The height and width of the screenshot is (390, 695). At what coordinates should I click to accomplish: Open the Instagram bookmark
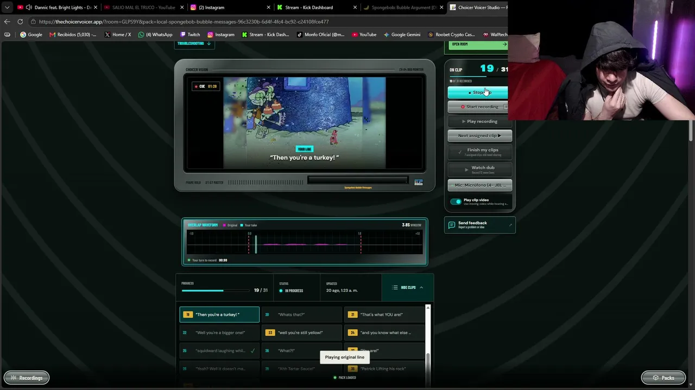tap(221, 35)
